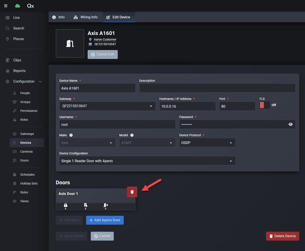
Task: Click the Description input field
Action: 217,88
